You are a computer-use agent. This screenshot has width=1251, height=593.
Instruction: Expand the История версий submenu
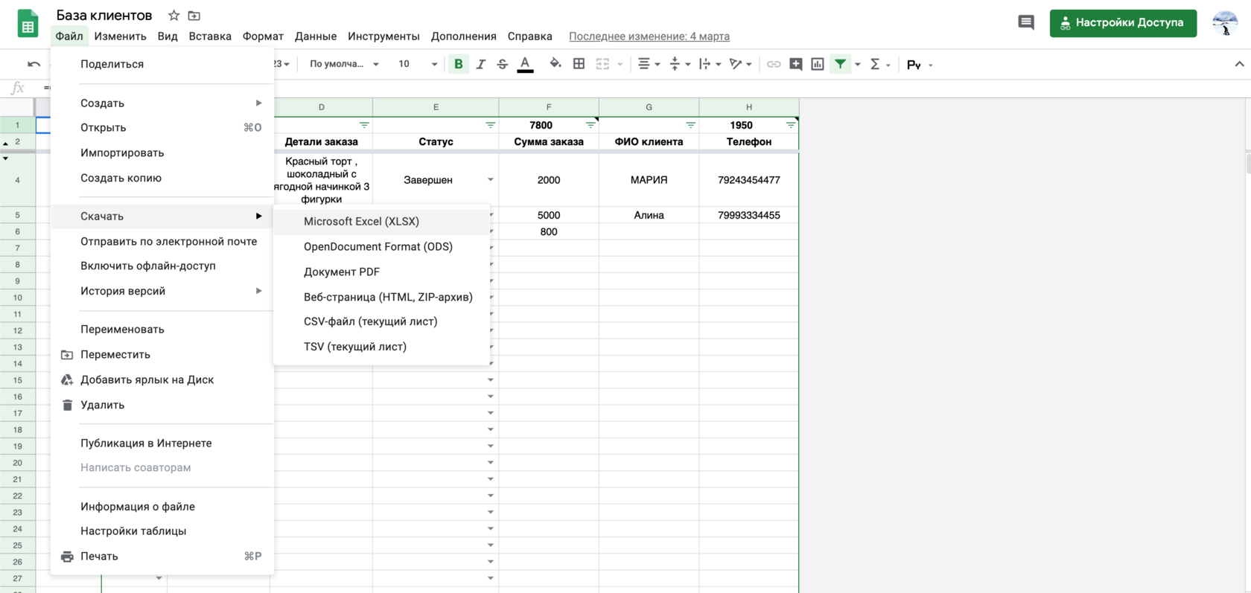[162, 291]
